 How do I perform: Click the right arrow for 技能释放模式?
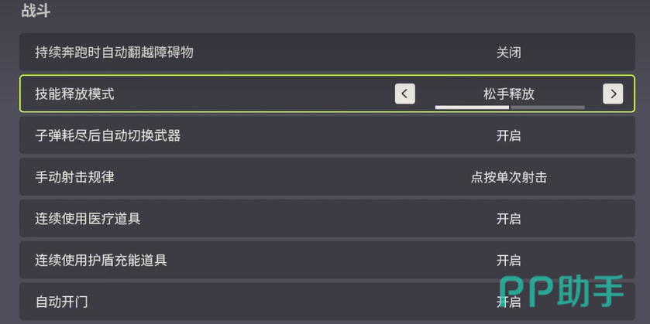[613, 94]
